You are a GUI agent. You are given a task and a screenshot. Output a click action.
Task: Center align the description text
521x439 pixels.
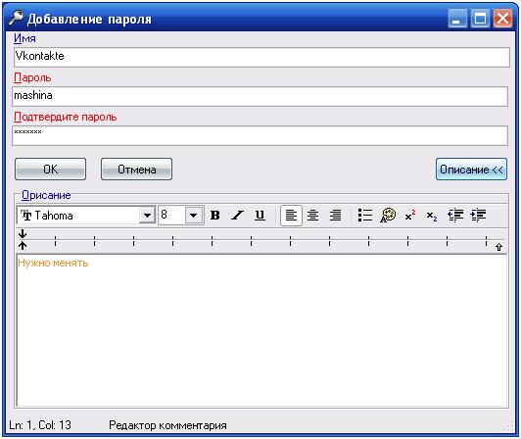[313, 216]
